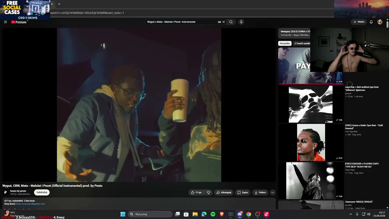This screenshot has width=389, height=219.
Task: Open volume control in the tray
Action: pyautogui.click(x=369, y=214)
